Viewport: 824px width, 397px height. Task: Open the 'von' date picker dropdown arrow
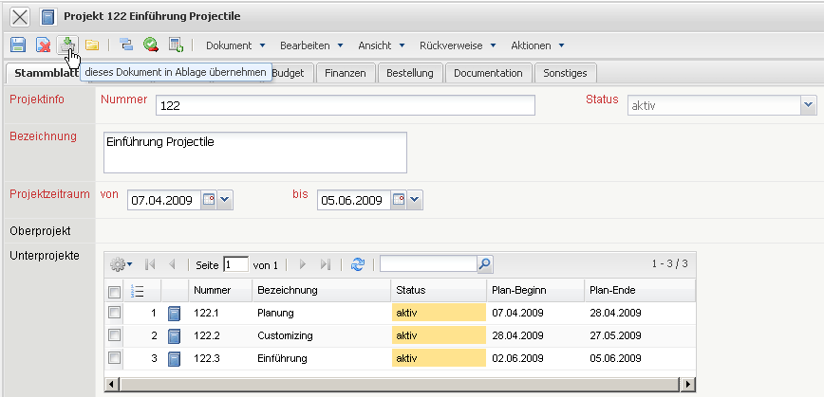(x=226, y=200)
